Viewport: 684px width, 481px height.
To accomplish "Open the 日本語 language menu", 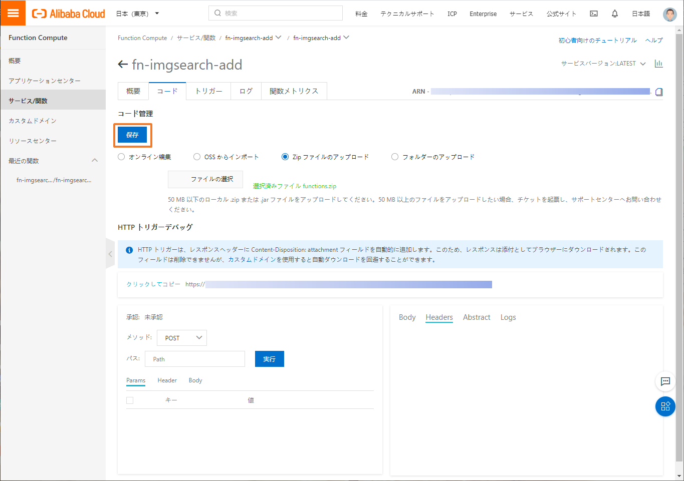I will click(641, 14).
